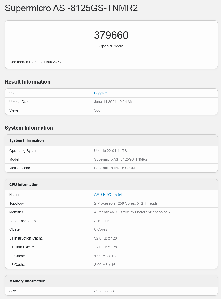Click the L2 Cache value 1.00 MB x 128

pyautogui.click(x=106, y=256)
